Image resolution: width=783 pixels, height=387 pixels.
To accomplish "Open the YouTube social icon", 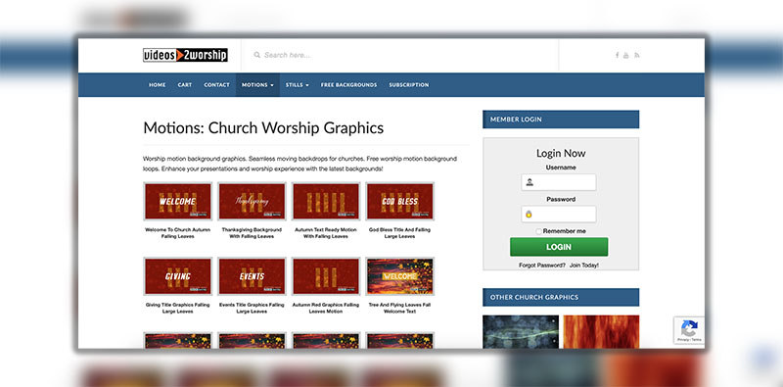I will pos(626,55).
